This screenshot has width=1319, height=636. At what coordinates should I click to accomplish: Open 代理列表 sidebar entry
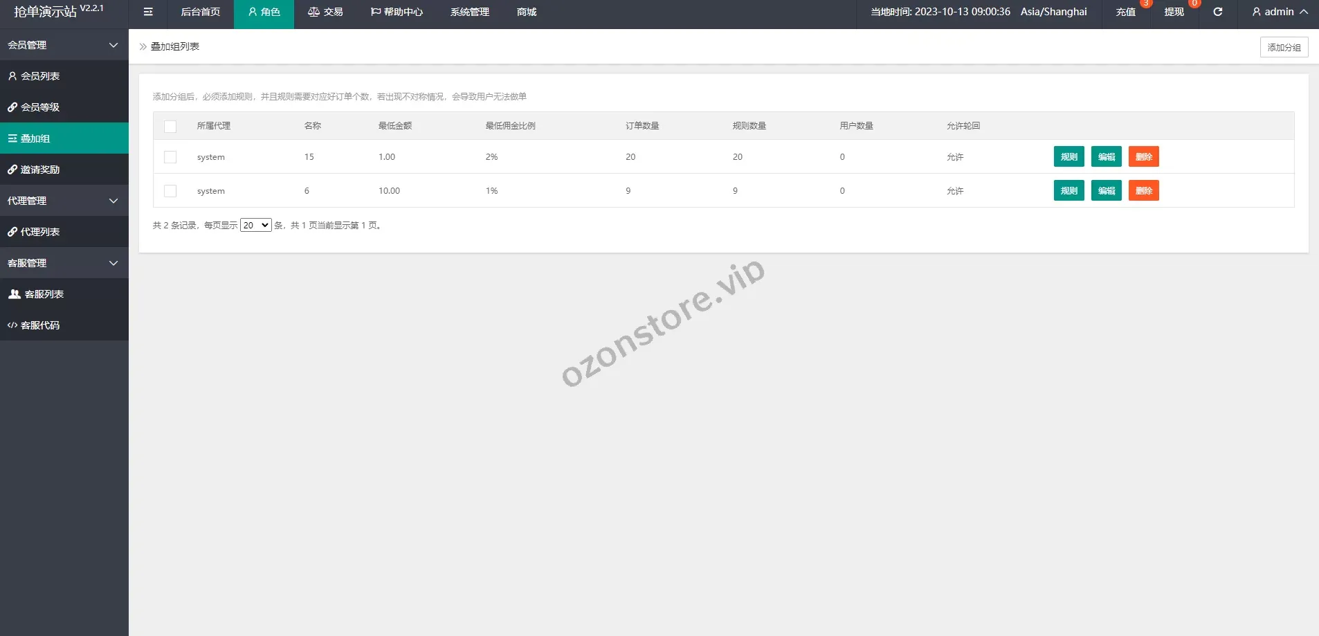(40, 232)
